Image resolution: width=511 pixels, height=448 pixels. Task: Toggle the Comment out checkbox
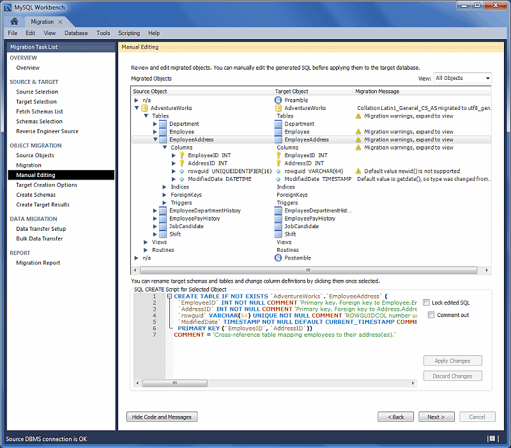point(432,315)
